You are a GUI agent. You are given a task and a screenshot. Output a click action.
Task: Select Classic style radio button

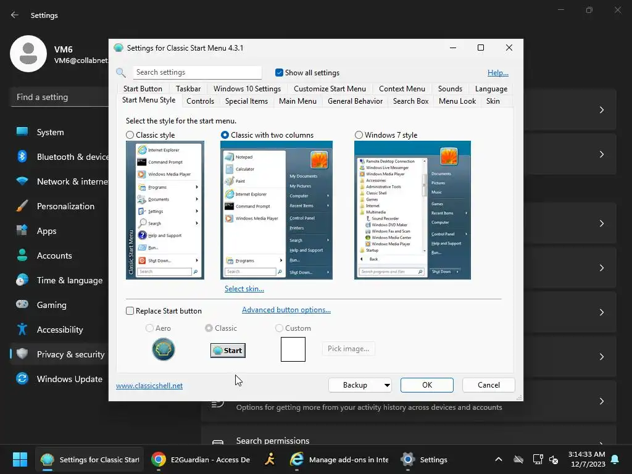130,135
